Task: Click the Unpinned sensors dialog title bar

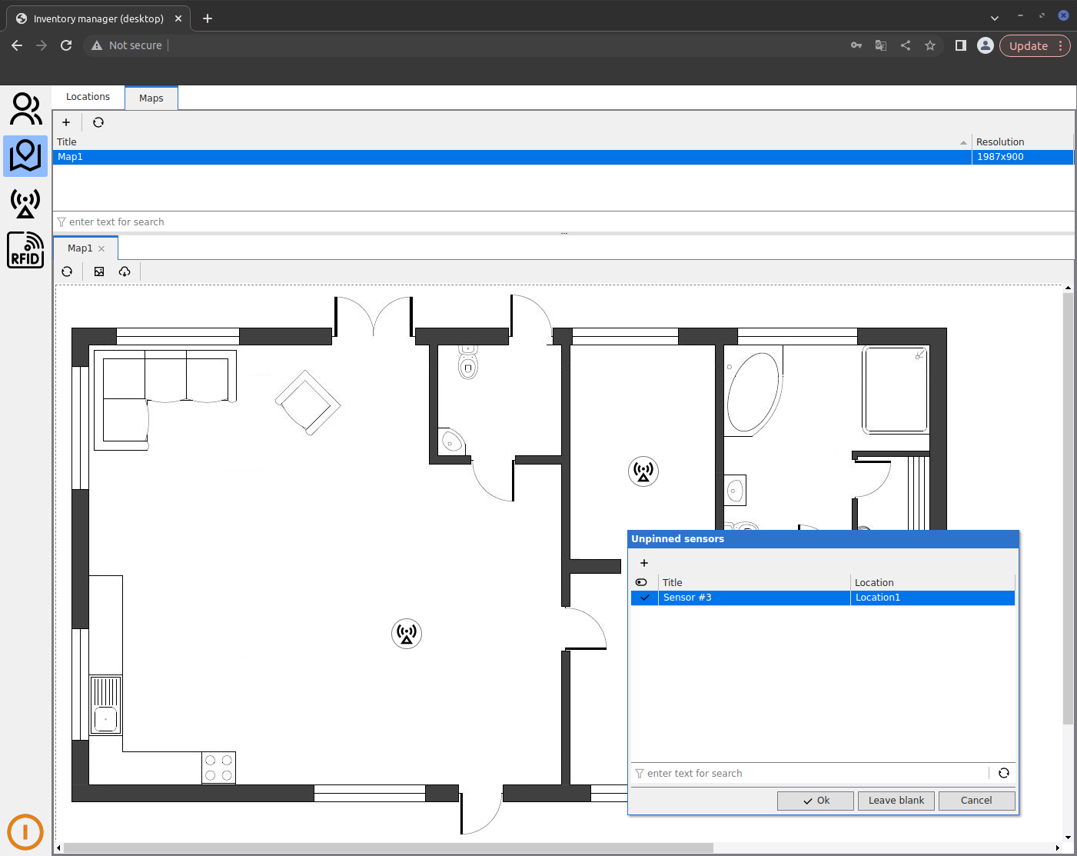Action: (823, 539)
